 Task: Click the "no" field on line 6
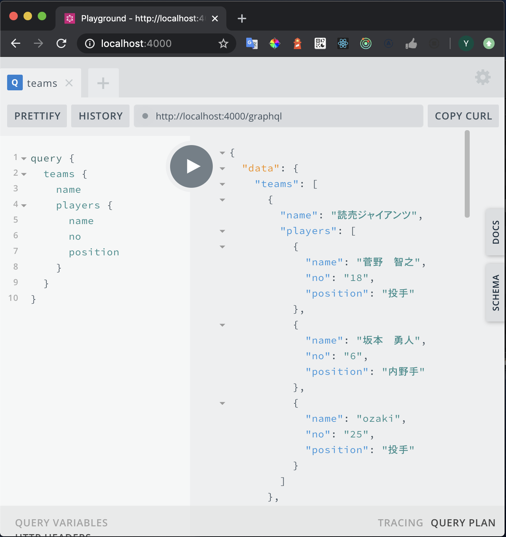pos(75,236)
